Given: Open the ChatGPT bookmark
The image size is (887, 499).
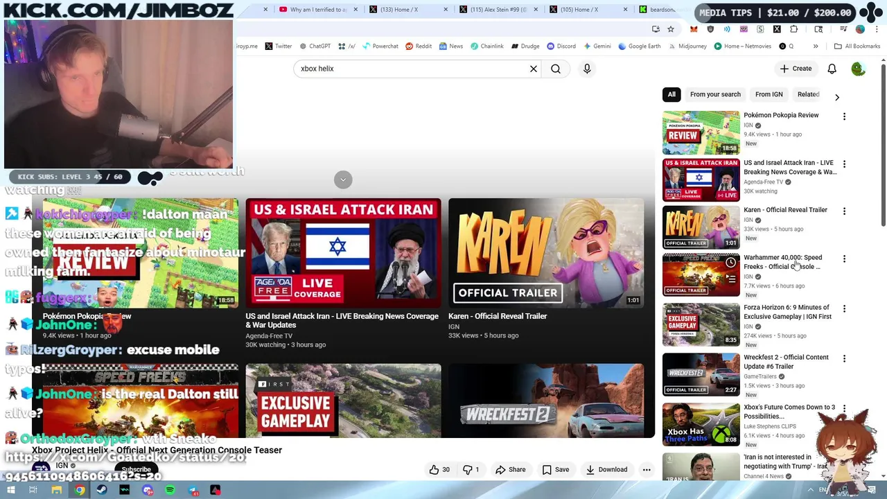Looking at the screenshot, I should pos(315,46).
